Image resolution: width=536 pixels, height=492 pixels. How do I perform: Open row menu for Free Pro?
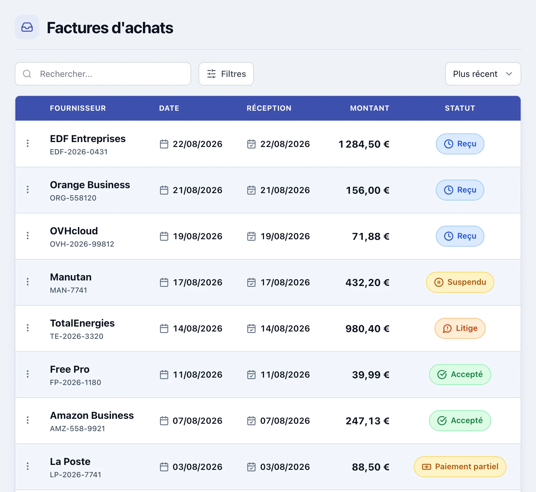[28, 374]
